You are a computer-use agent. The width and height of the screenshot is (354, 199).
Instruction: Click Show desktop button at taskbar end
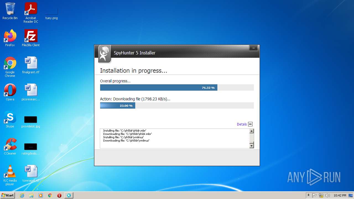pyautogui.click(x=351, y=195)
